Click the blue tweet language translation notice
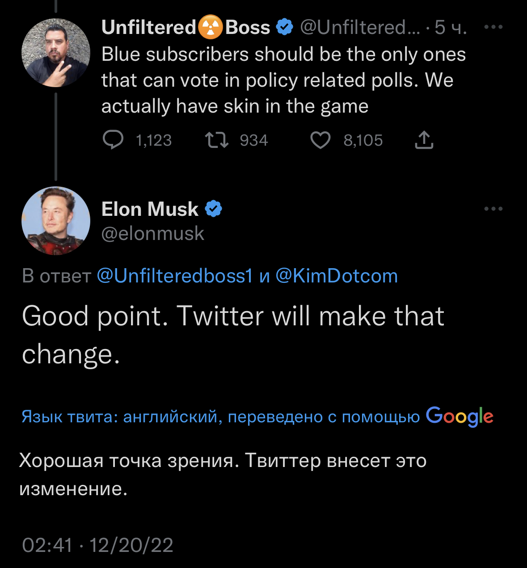This screenshot has width=527, height=568. 220,417
